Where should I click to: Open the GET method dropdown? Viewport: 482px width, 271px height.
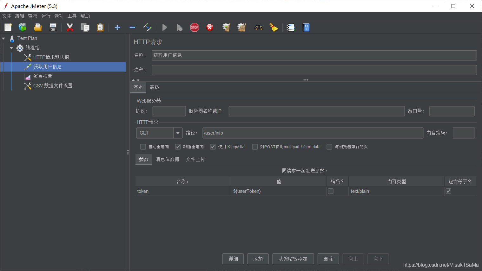178,133
